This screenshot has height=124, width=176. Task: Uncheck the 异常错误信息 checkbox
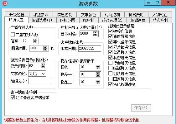(111, 47)
